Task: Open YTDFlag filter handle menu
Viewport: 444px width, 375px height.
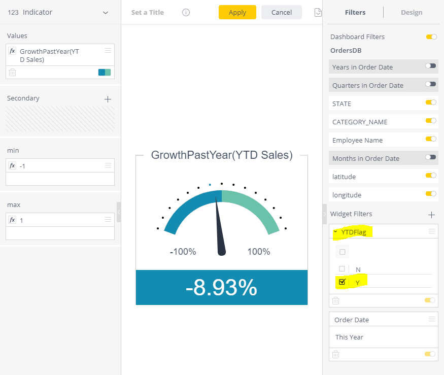Action: coord(431,231)
